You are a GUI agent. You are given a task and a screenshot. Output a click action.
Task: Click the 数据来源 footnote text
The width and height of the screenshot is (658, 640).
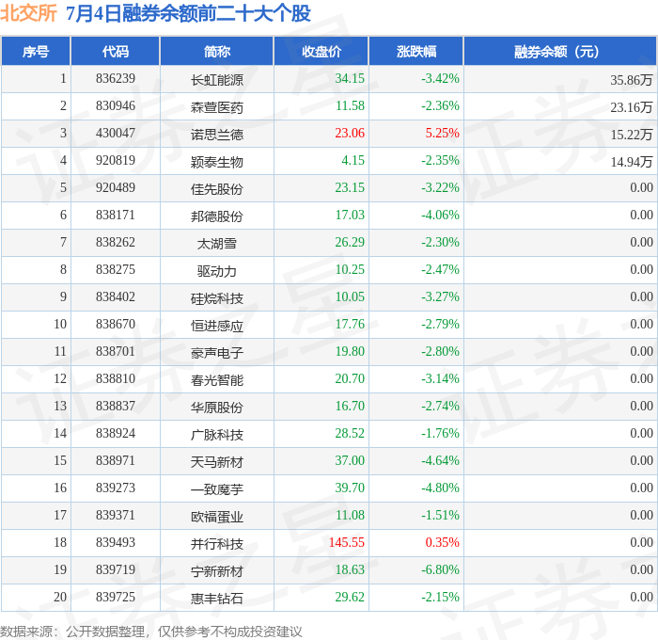(151, 632)
